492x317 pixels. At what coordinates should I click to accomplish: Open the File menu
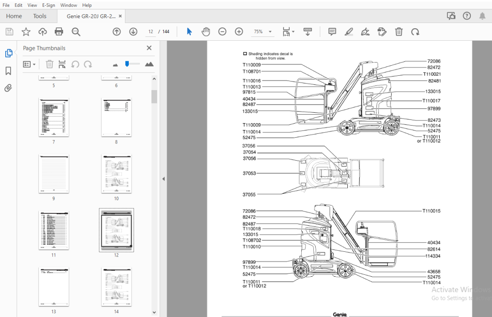pos(6,5)
